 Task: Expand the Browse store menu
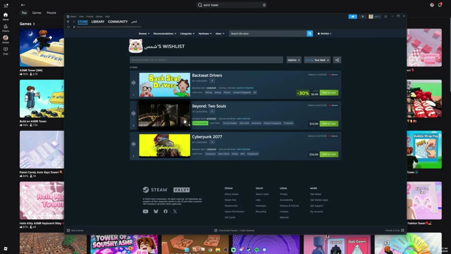pos(144,34)
